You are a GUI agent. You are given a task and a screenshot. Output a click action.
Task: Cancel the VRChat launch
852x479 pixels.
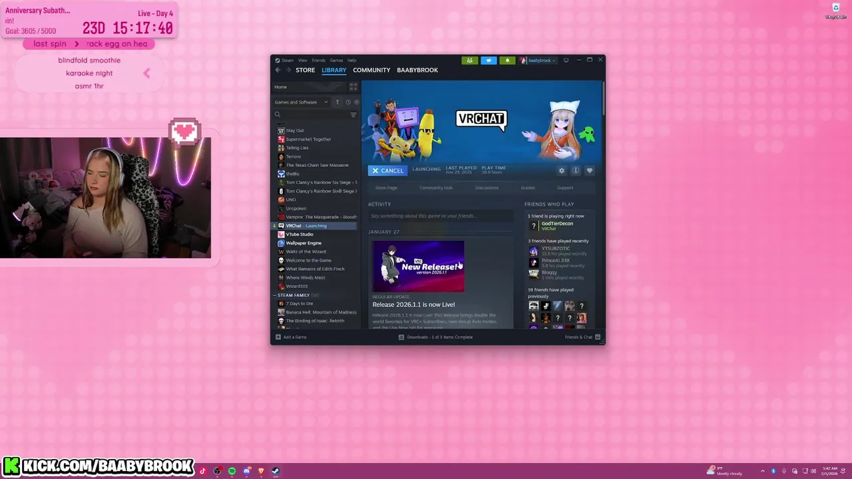tap(387, 170)
